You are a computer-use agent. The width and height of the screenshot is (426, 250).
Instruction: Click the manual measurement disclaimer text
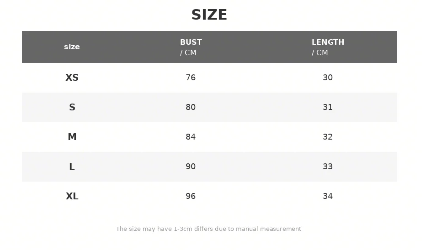[208, 229]
